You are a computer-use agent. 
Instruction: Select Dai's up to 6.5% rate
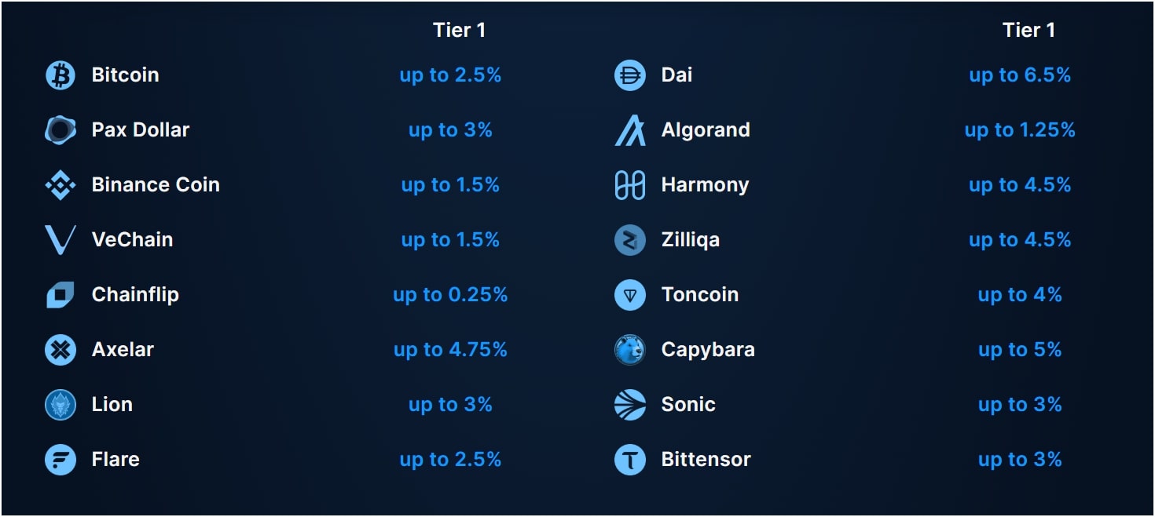coord(1020,75)
